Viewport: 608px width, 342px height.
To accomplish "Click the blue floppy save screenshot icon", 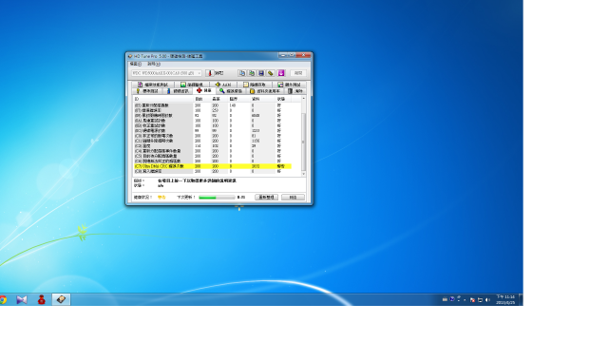I will pos(261,73).
